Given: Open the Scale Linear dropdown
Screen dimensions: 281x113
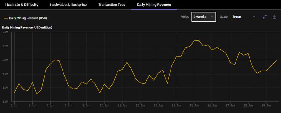Looking at the screenshot, I should click(x=243, y=17).
